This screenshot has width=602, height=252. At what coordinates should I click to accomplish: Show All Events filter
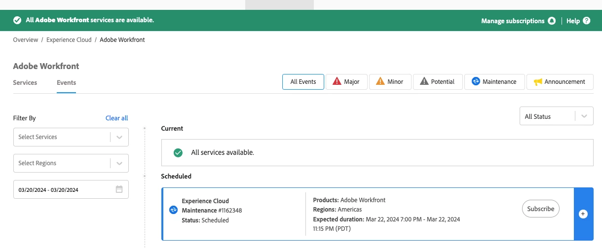click(x=303, y=82)
